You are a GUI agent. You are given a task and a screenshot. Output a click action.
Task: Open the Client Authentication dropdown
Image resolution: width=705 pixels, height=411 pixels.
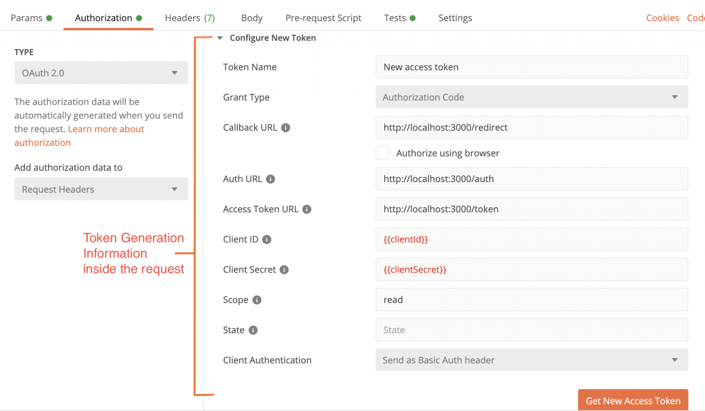point(532,360)
